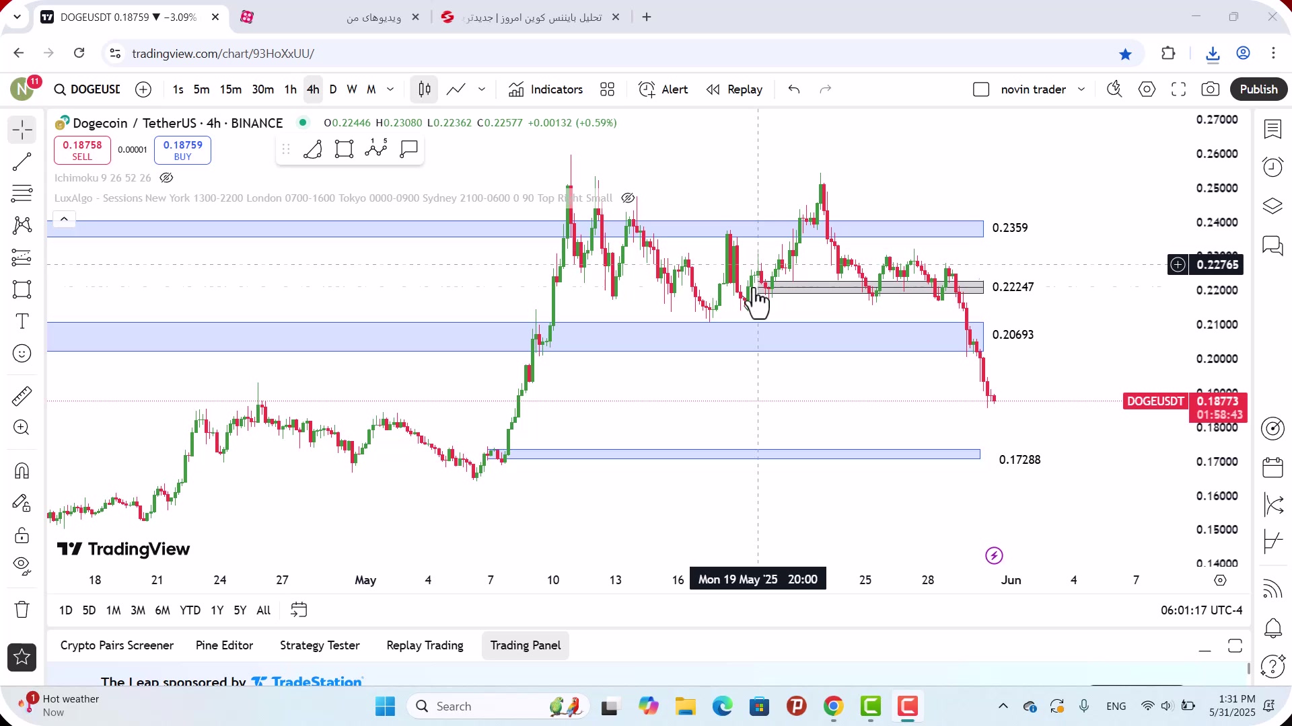Open the geometric shapes tool

coord(22,290)
